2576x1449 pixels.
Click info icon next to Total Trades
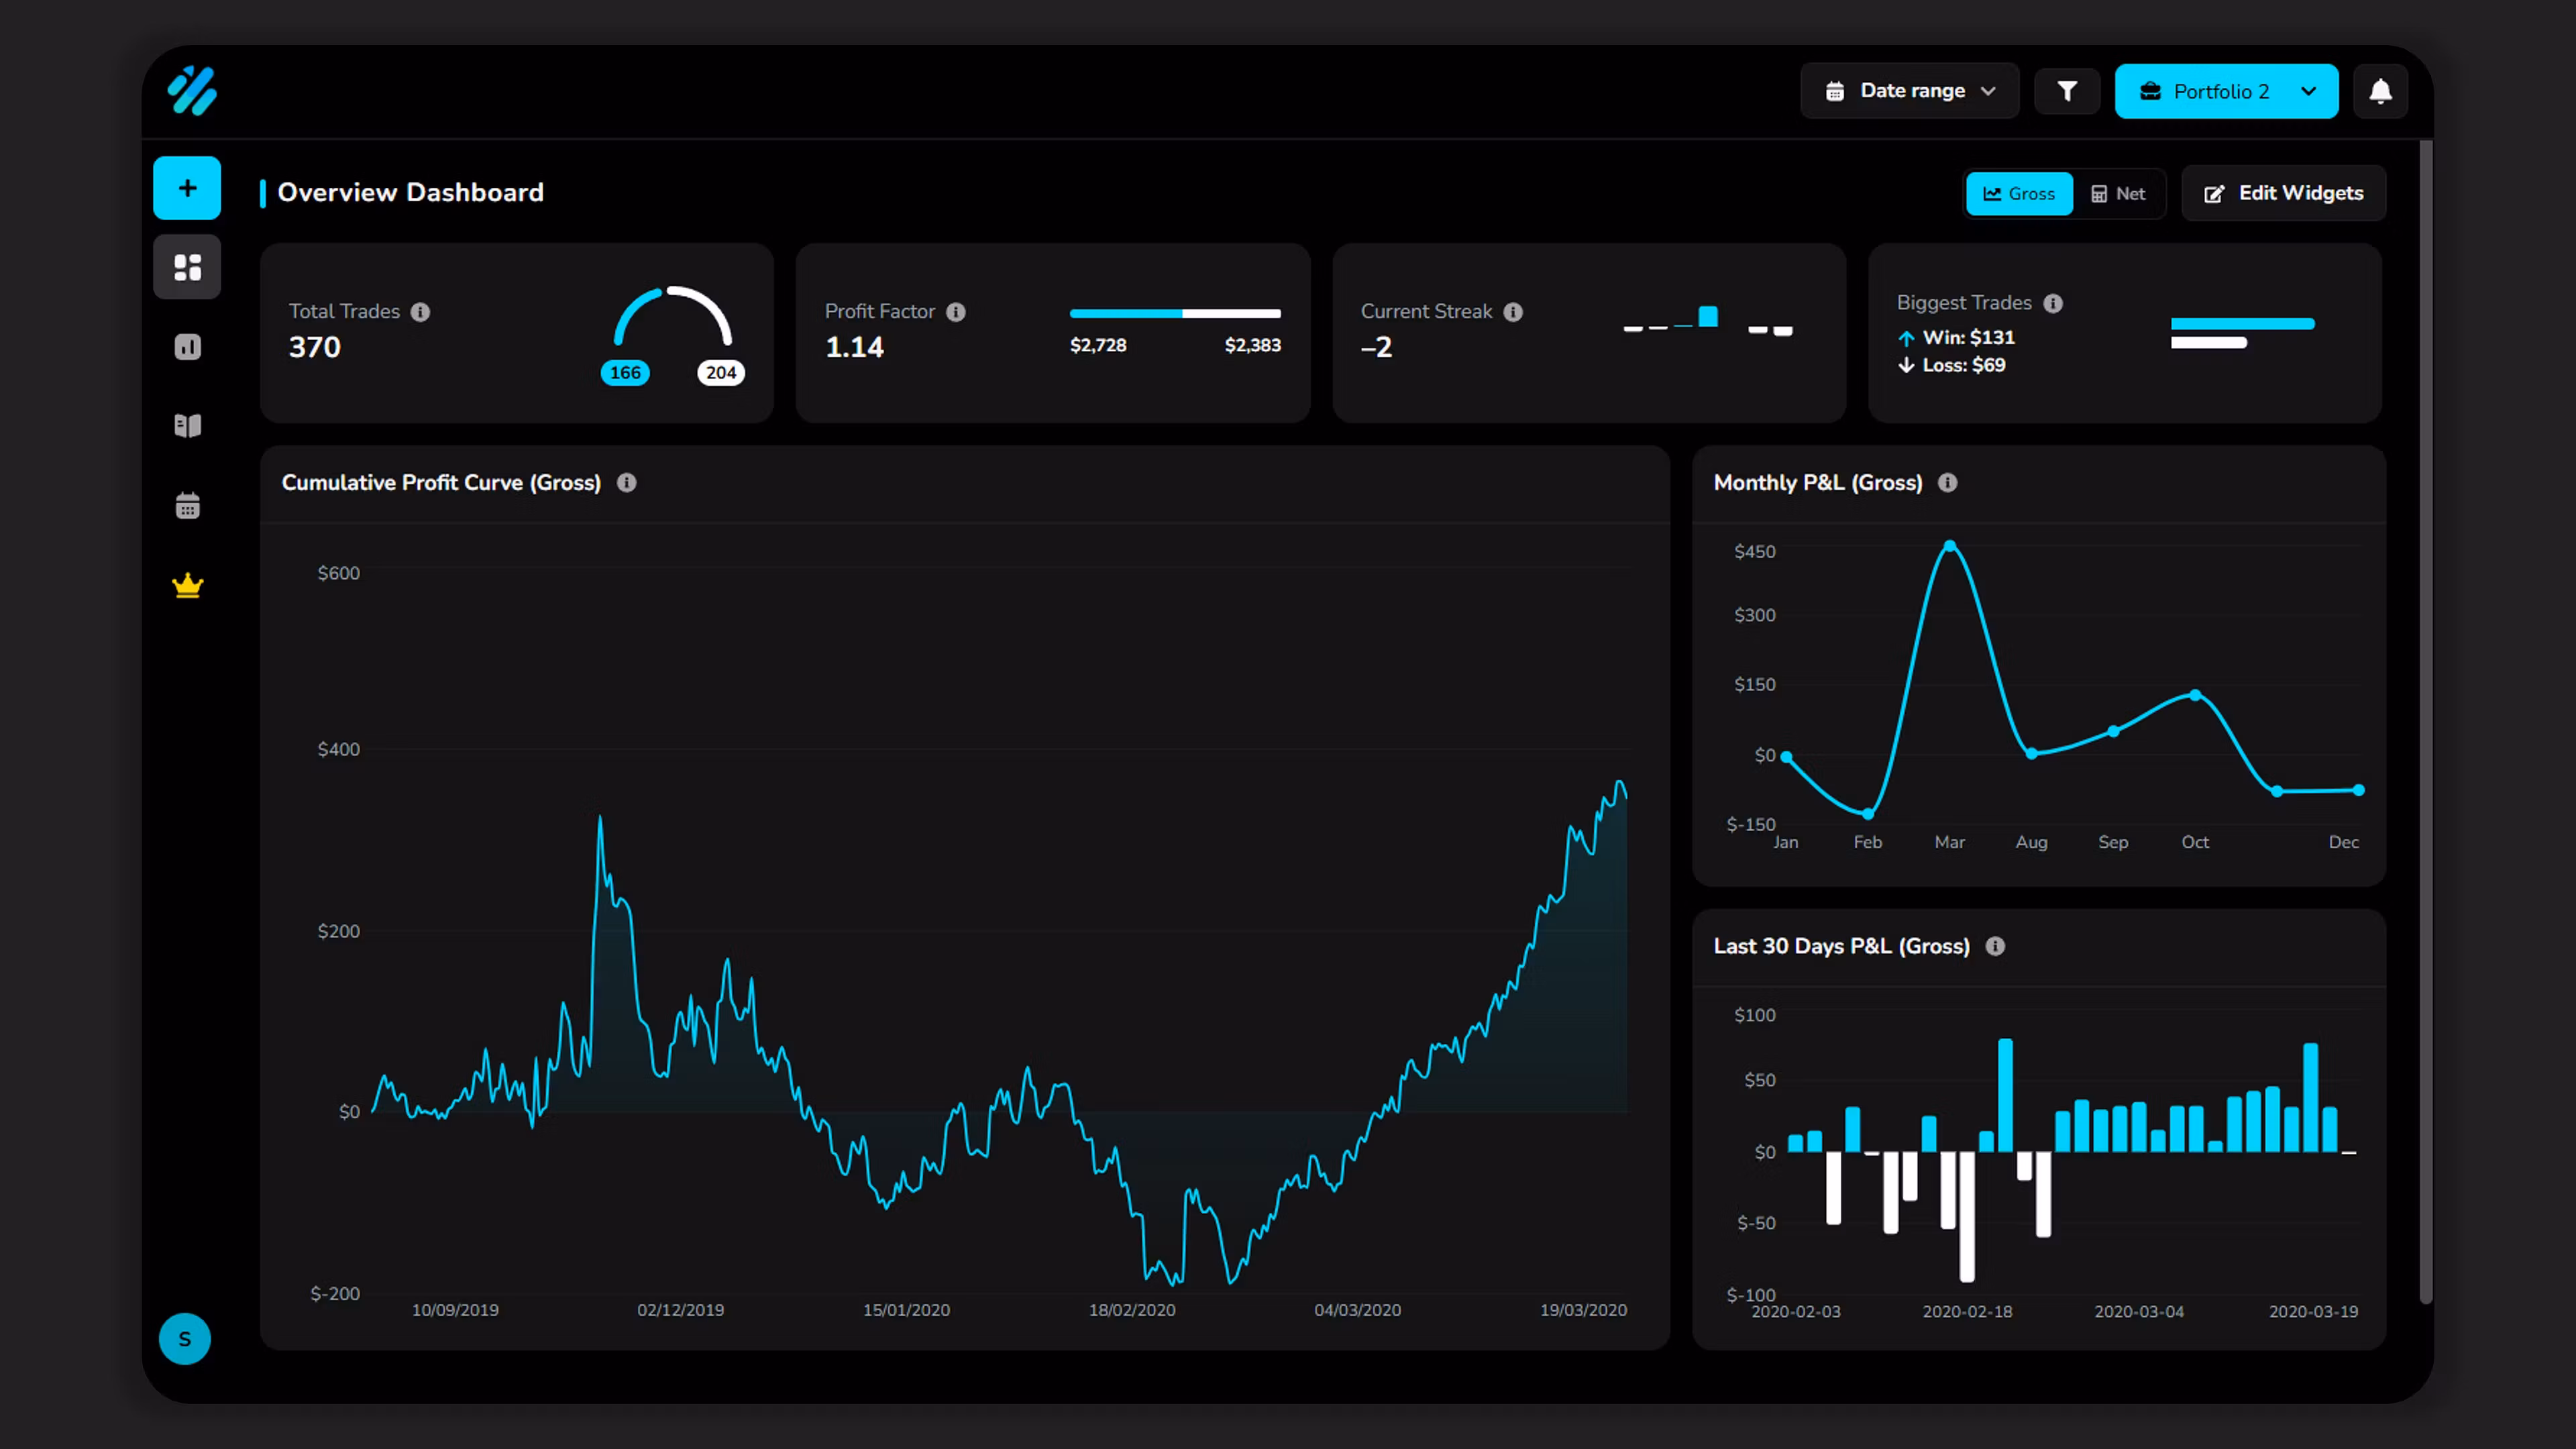[x=421, y=312]
